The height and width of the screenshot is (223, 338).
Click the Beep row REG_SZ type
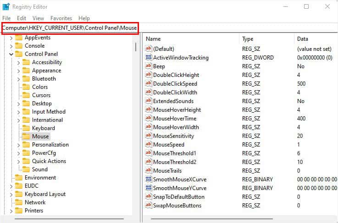tap(251, 66)
